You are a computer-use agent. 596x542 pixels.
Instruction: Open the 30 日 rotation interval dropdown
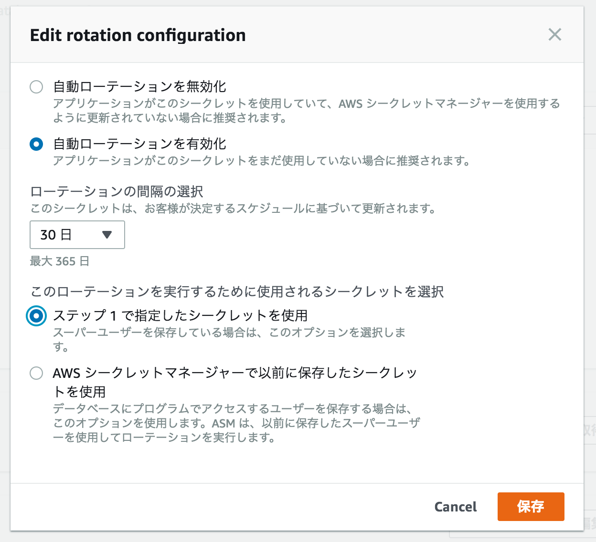(77, 235)
